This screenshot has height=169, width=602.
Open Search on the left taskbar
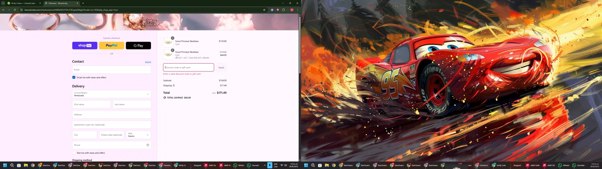pyautogui.click(x=12, y=165)
